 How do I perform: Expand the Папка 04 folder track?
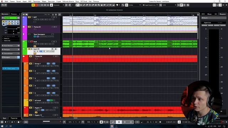point(24,56)
